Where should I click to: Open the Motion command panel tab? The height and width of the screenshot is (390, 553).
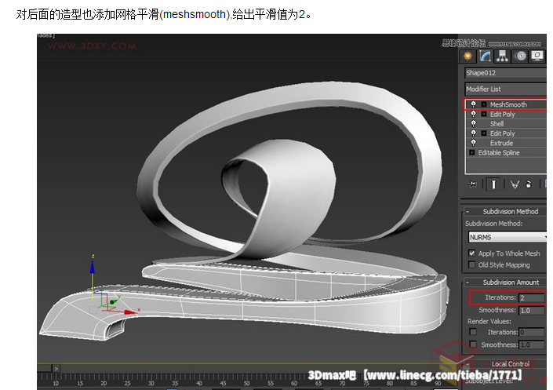[520, 56]
